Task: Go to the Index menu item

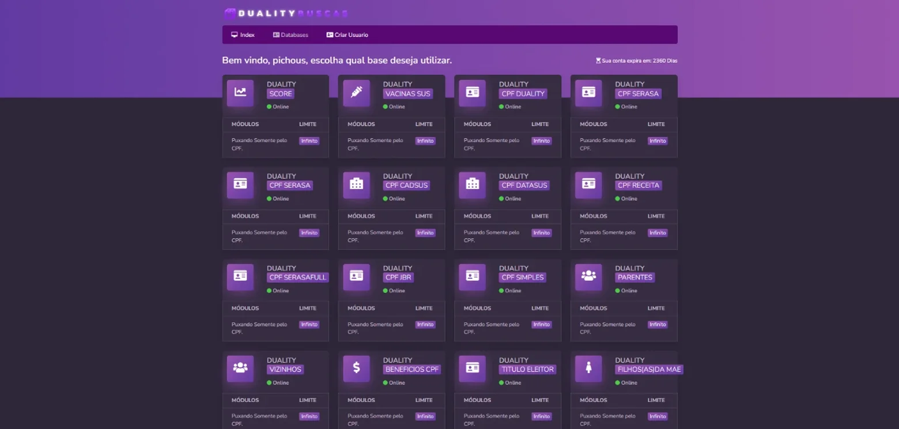Action: (243, 35)
